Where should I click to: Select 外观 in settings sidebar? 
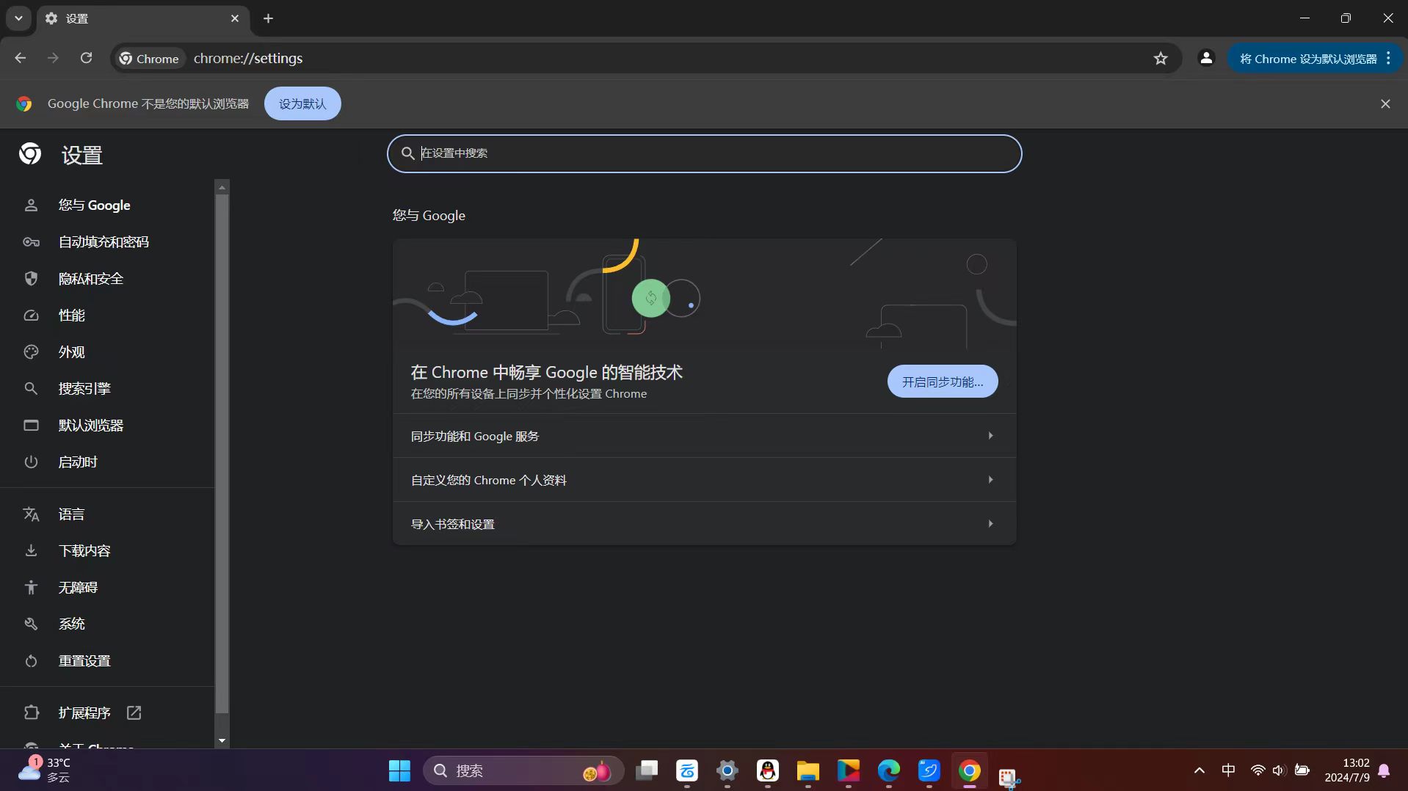tap(72, 352)
